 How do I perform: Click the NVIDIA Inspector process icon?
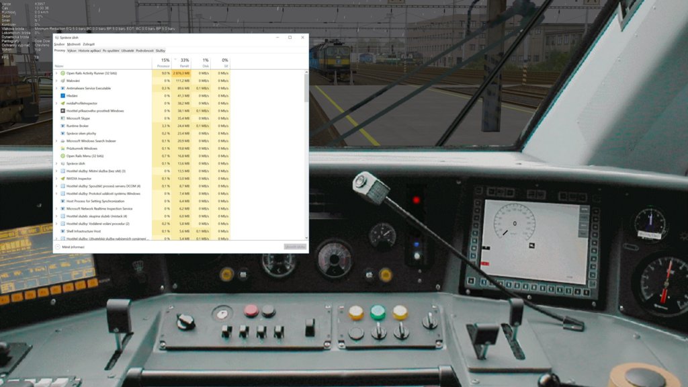62,179
